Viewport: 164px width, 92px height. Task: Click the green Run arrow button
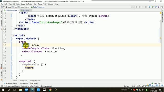click(x=137, y=7)
